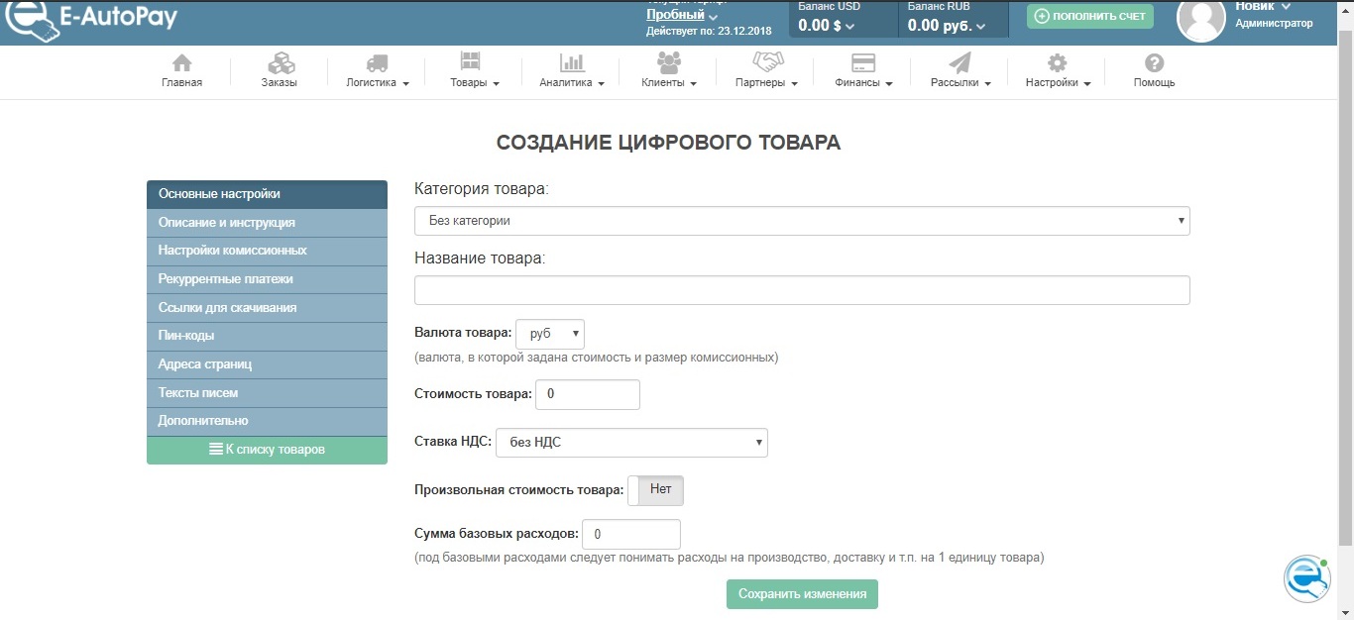Focus the Название товара text field
1354x620 pixels.
click(801, 290)
